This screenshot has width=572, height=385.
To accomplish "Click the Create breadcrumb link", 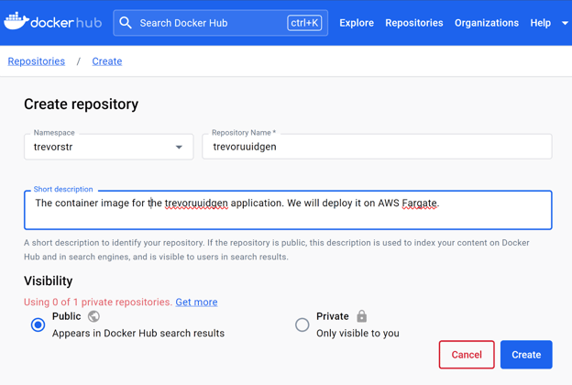I will click(107, 61).
